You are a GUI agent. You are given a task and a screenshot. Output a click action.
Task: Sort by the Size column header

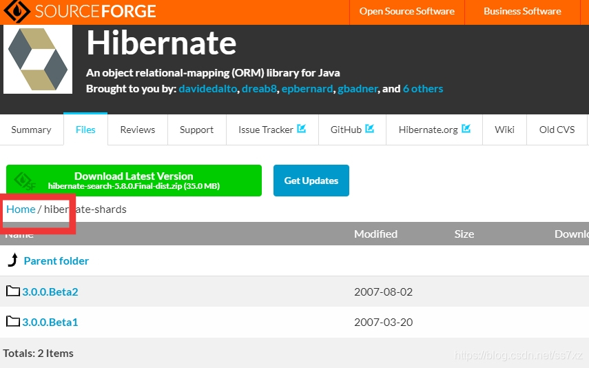(x=464, y=234)
